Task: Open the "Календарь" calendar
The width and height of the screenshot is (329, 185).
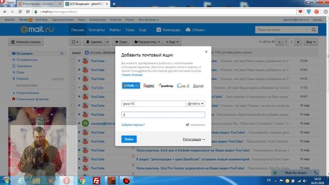Action: [169, 30]
